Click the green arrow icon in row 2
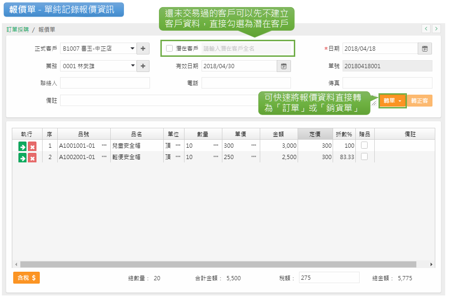The height and width of the screenshot is (303, 449). (x=22, y=158)
